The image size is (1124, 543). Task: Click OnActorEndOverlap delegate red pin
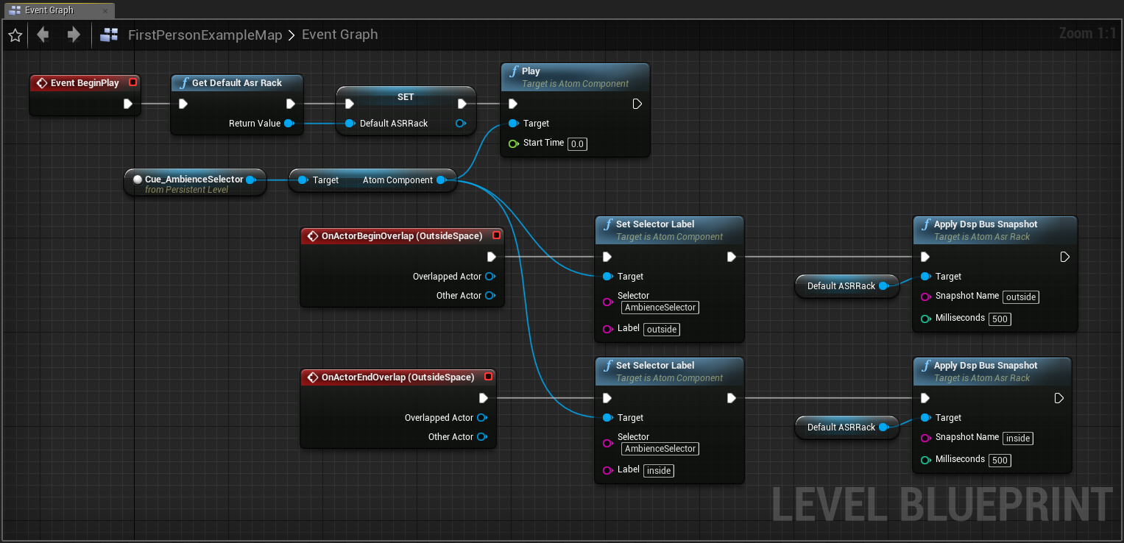point(488,377)
